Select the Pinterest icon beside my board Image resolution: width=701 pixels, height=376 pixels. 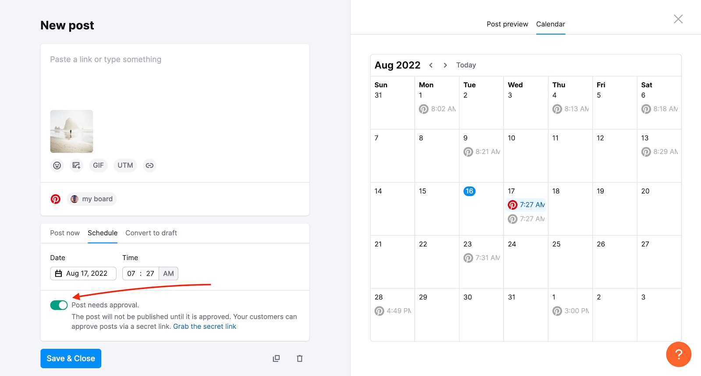point(56,198)
